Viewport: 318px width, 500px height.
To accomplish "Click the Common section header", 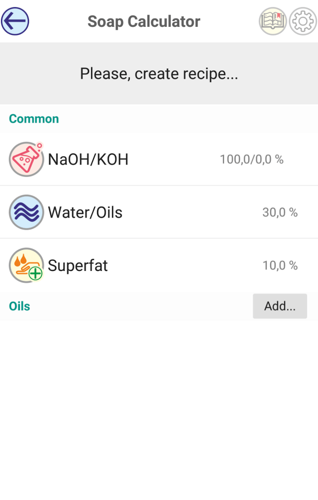I will coord(34,119).
